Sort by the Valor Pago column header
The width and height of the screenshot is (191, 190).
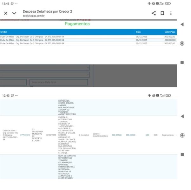(x=169, y=32)
